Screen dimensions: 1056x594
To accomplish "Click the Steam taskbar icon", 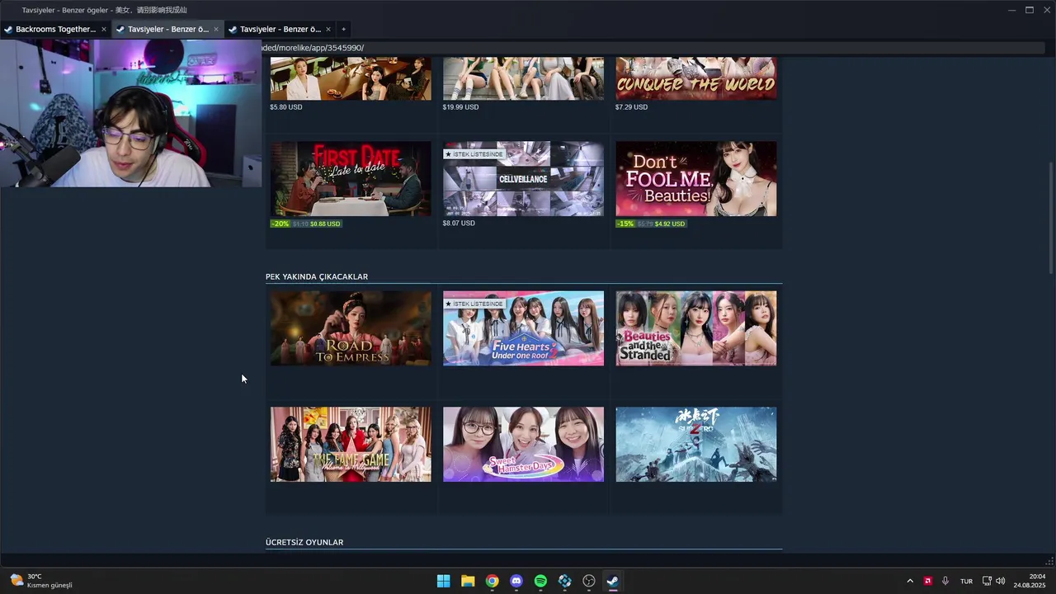I will [613, 581].
